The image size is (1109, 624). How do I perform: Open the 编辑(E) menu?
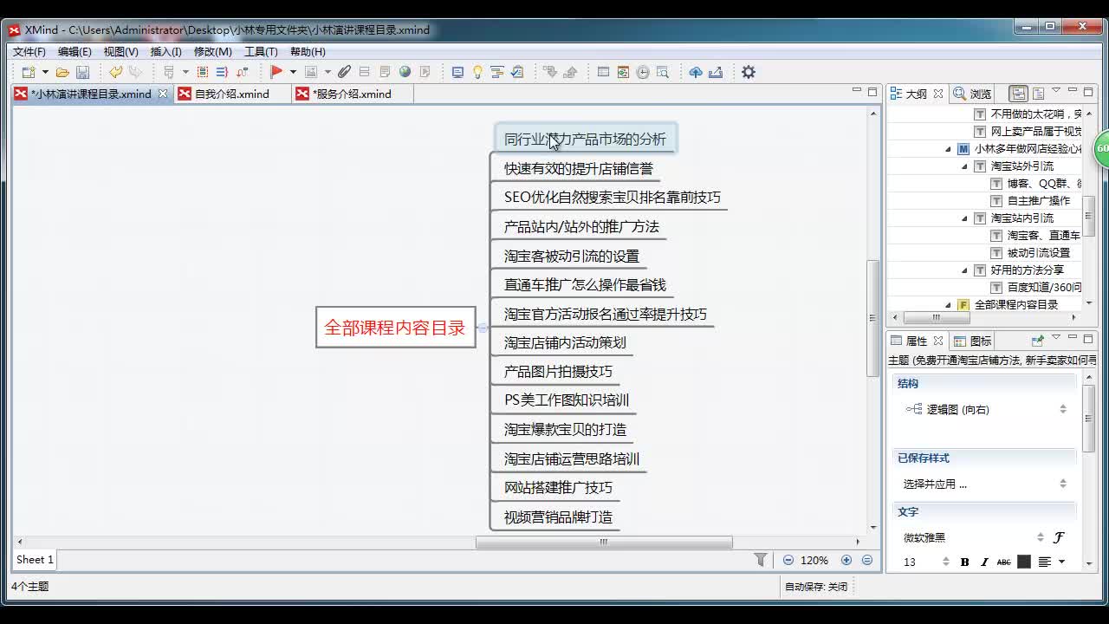coord(75,52)
